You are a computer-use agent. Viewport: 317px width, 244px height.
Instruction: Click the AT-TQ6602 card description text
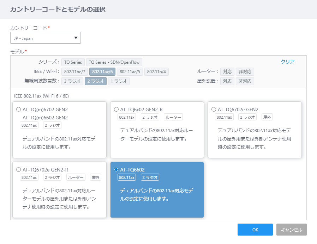point(156,195)
